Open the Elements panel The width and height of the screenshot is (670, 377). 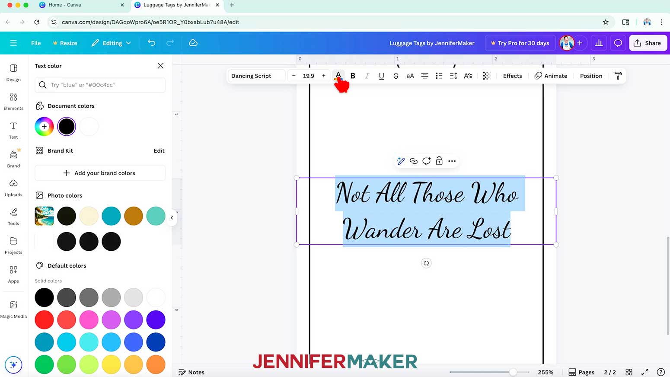tap(13, 102)
